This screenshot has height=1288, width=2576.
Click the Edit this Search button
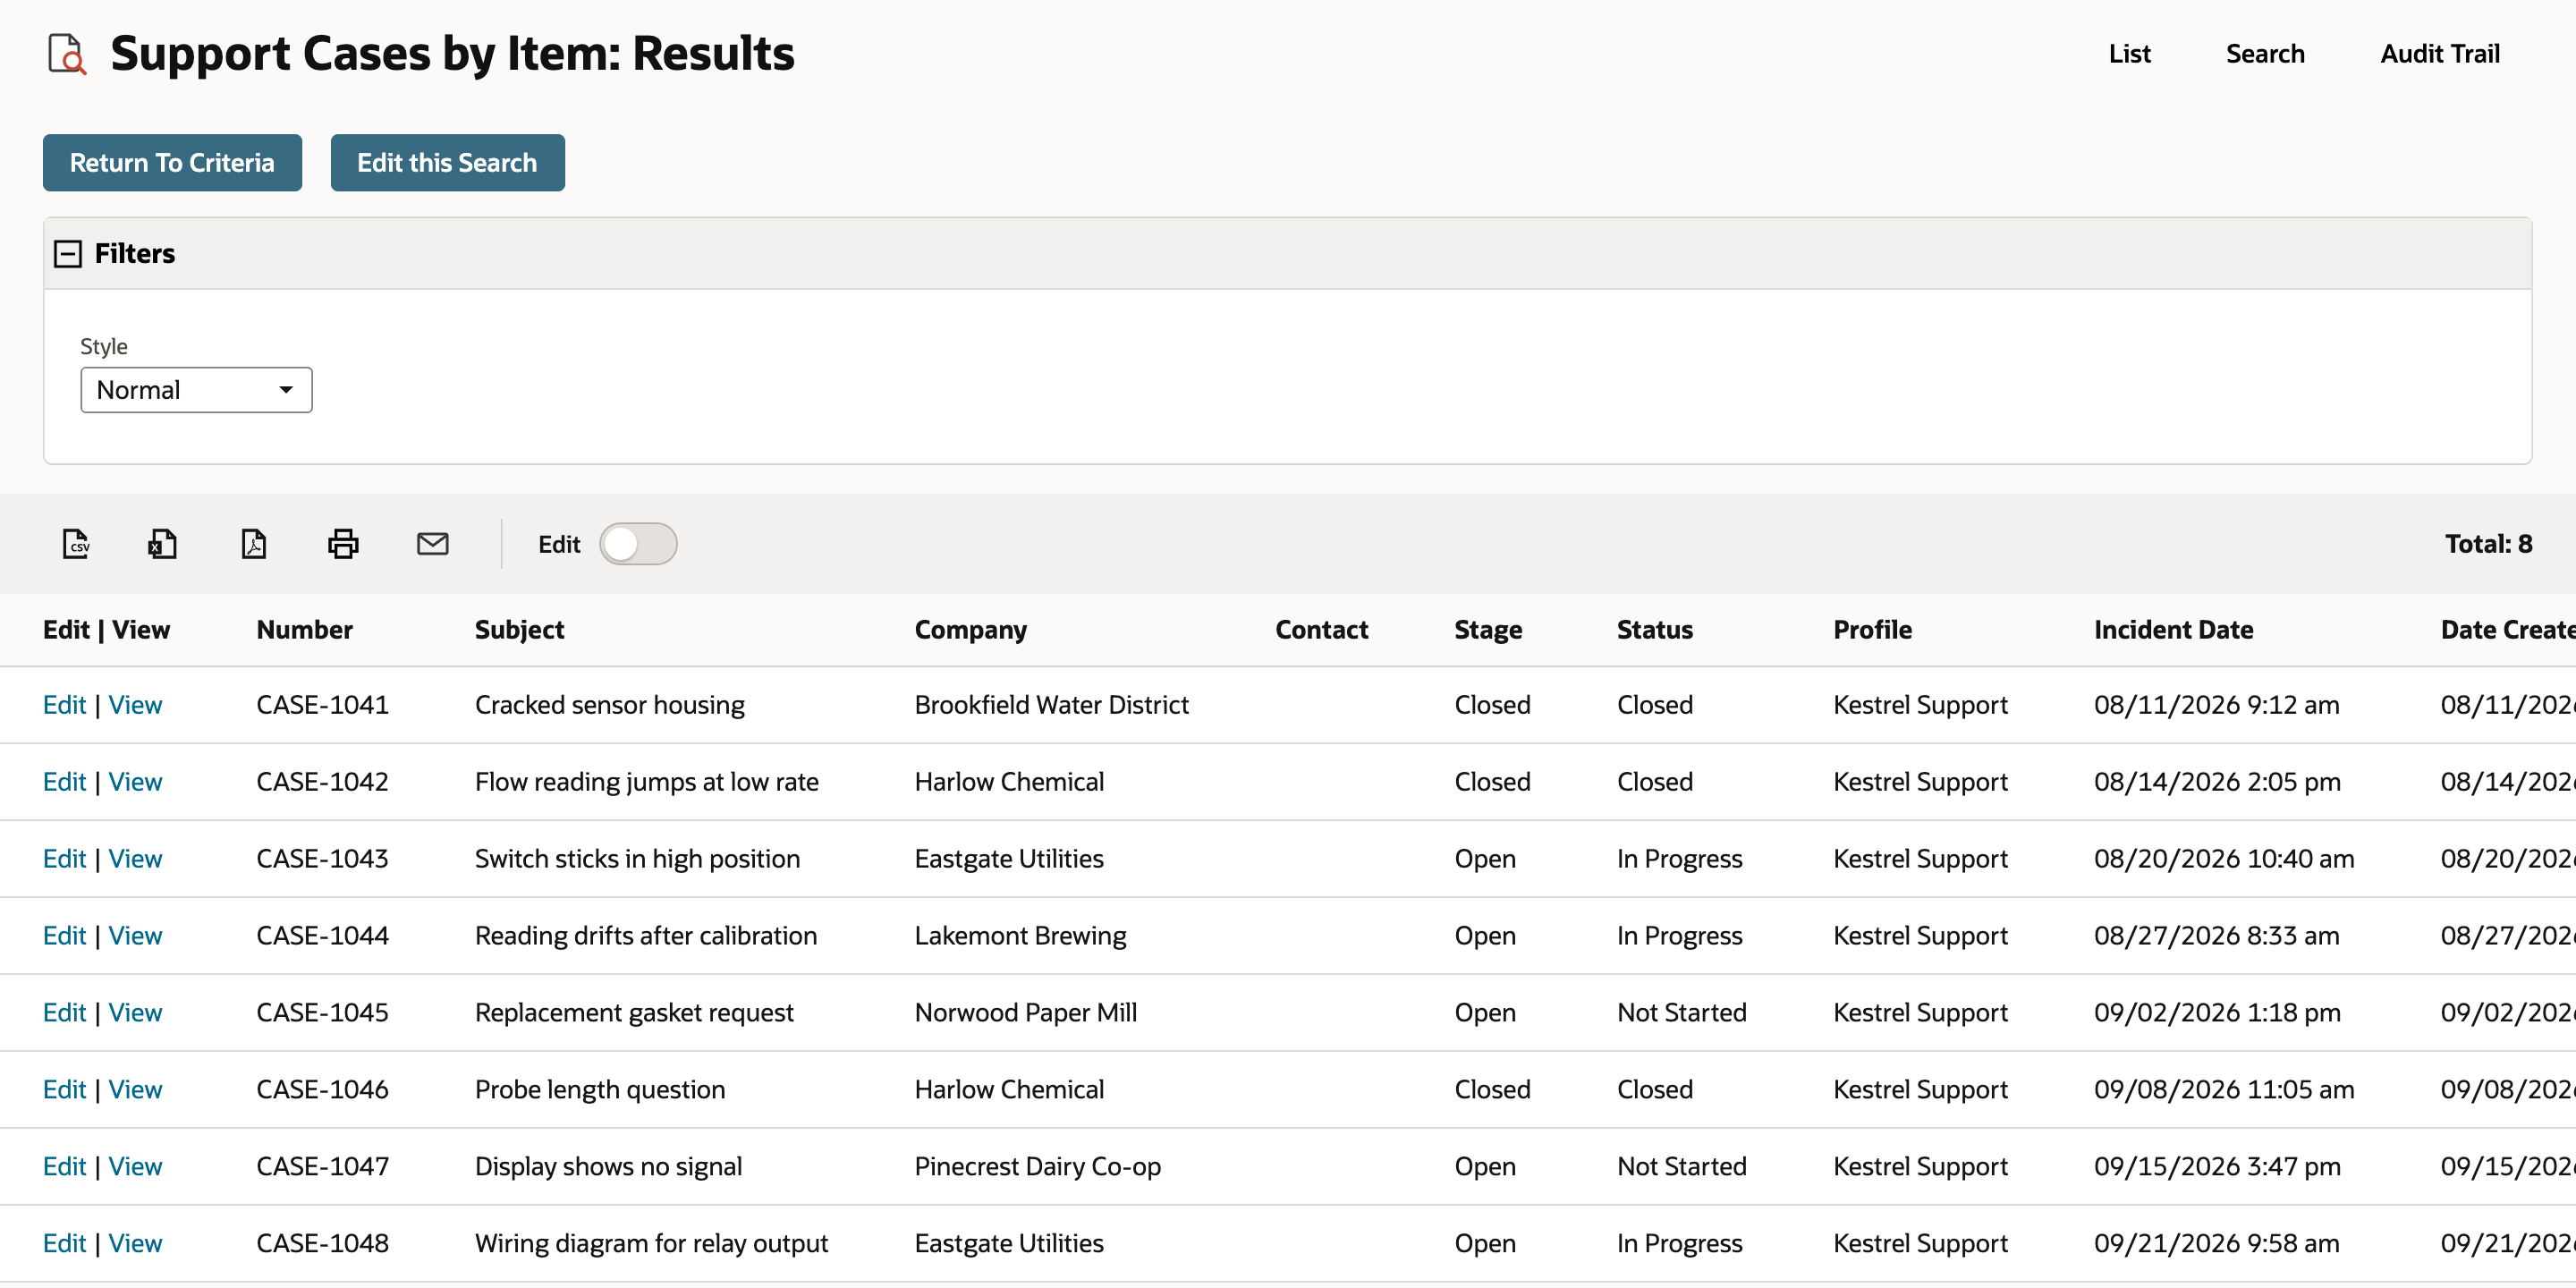coord(447,163)
